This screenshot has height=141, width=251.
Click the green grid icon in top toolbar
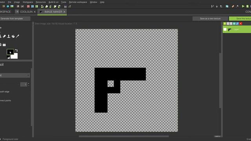click(x=36, y=6)
